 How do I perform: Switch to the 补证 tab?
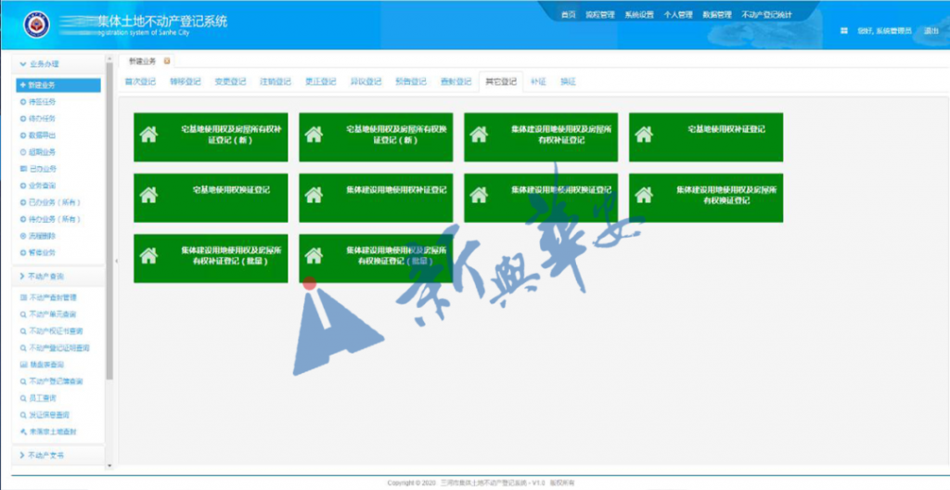538,82
